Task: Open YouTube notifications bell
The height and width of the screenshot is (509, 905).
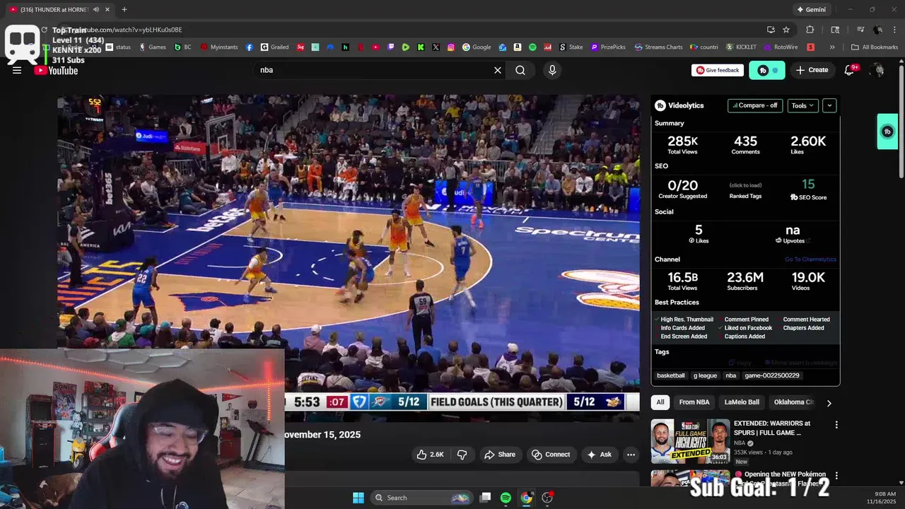Action: 851,70
